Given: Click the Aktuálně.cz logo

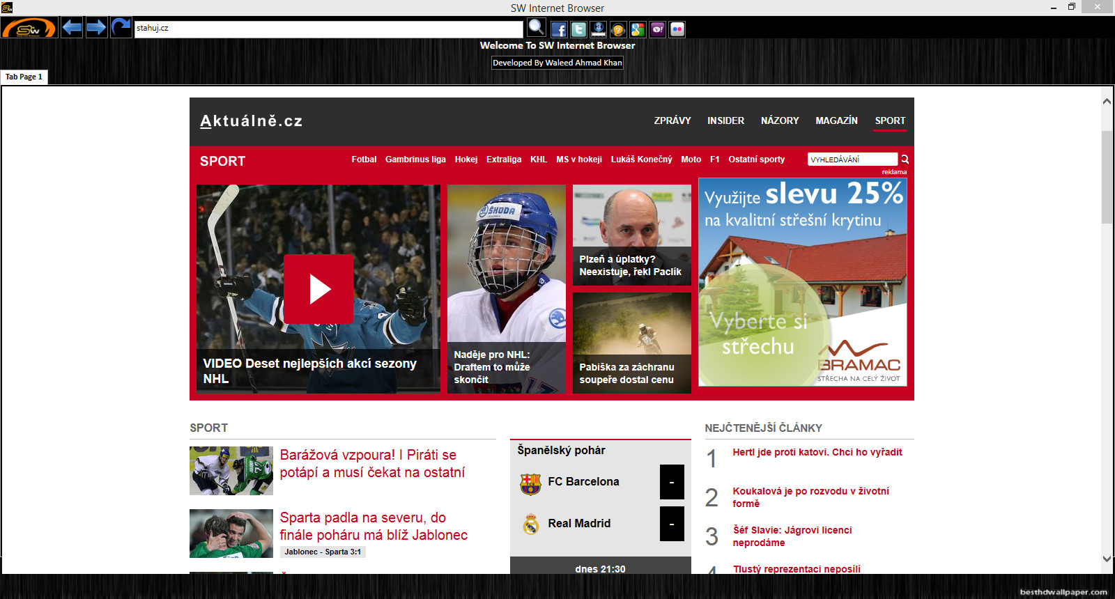Looking at the screenshot, I should [x=252, y=121].
